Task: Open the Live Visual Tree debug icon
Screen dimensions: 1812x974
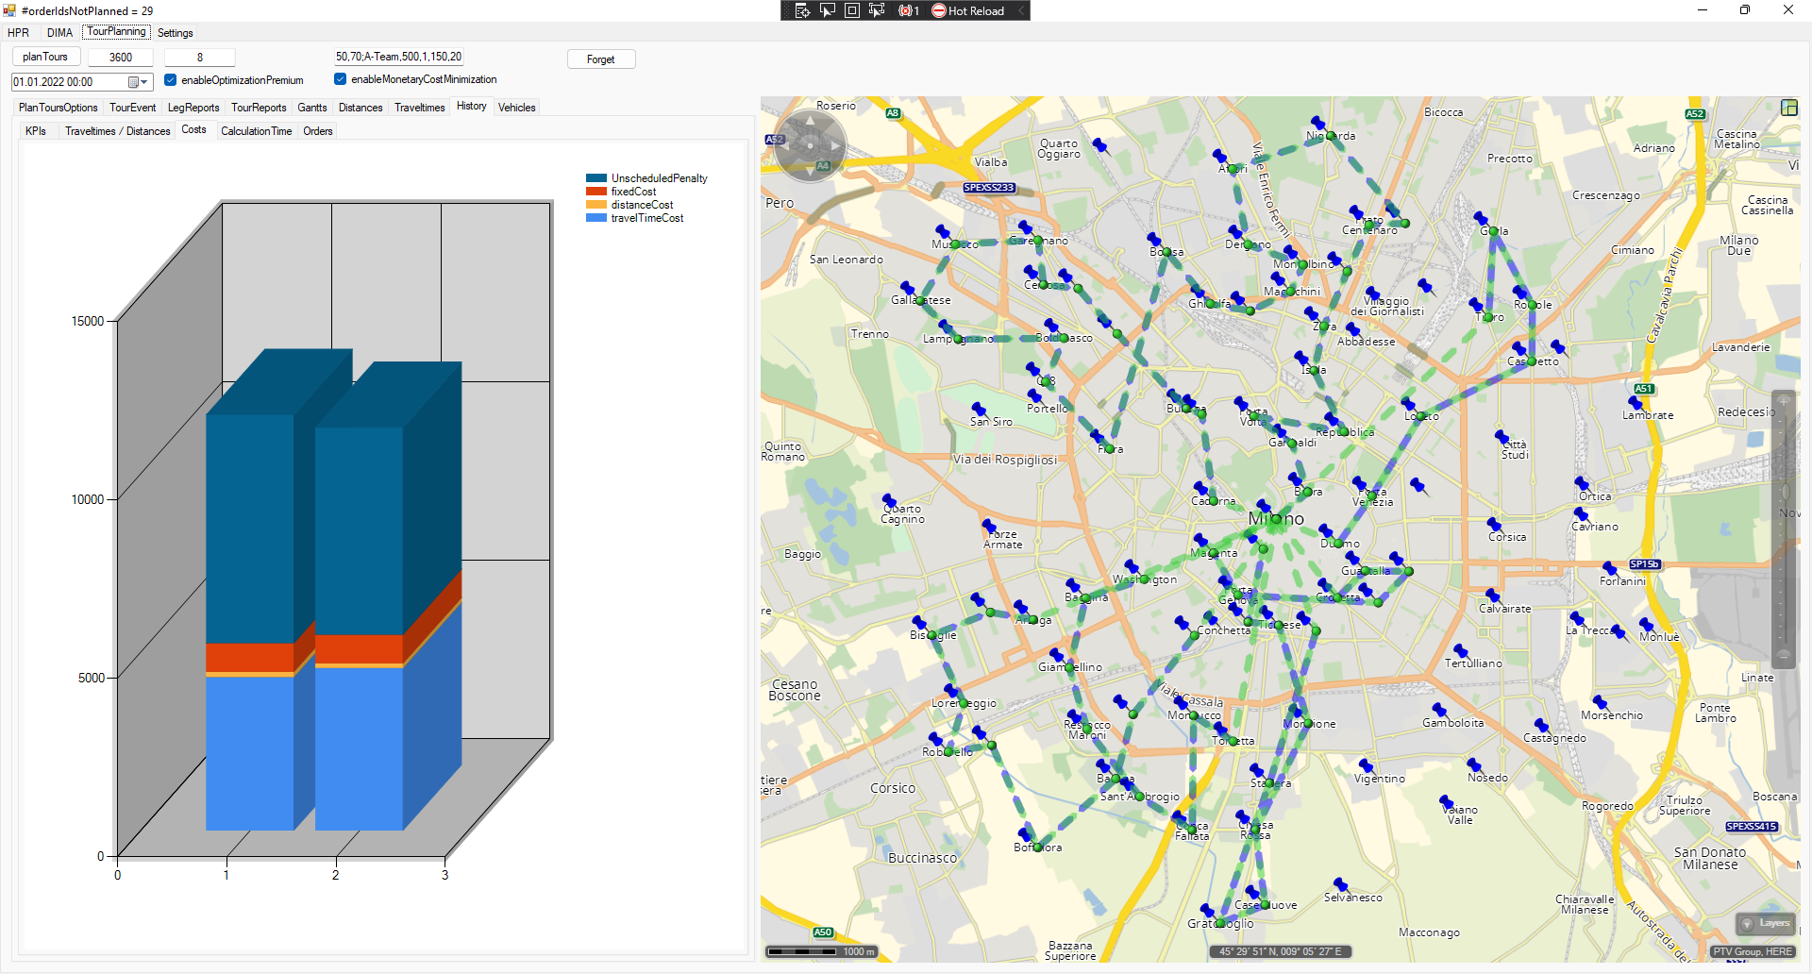Action: point(803,10)
